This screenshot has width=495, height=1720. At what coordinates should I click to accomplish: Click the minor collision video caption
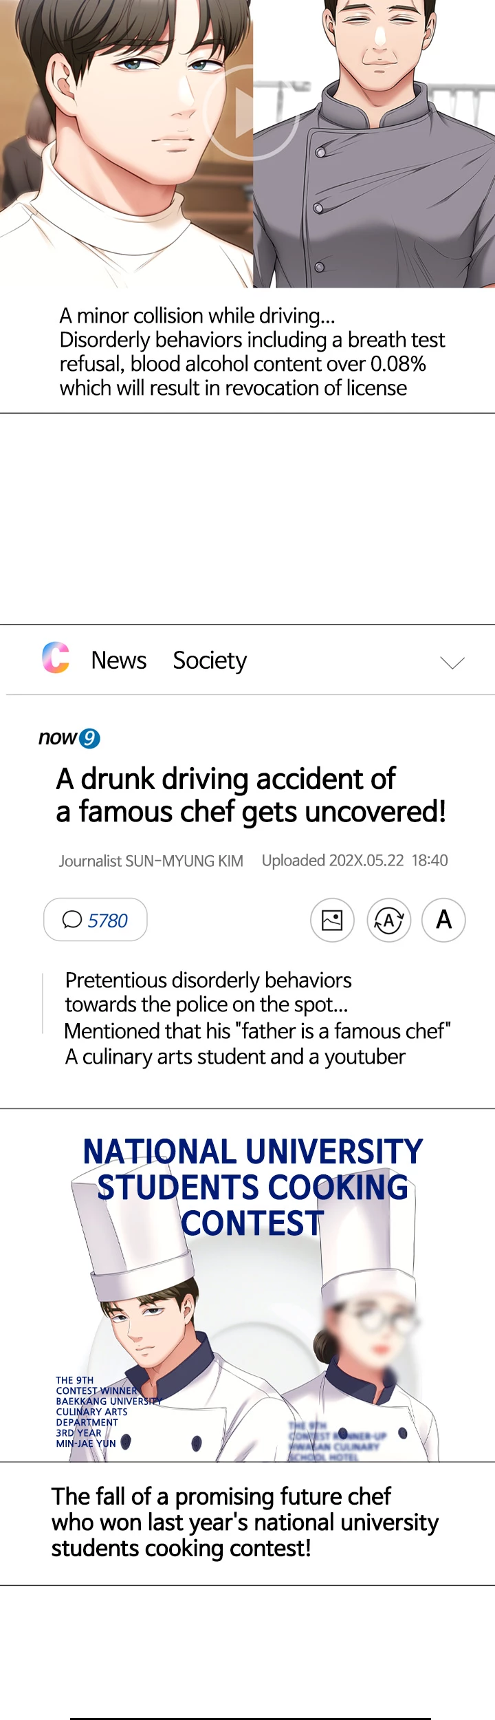[252, 352]
